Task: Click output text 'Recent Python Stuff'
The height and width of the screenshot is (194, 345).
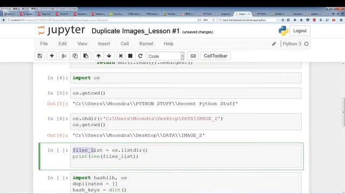Action: point(206,104)
